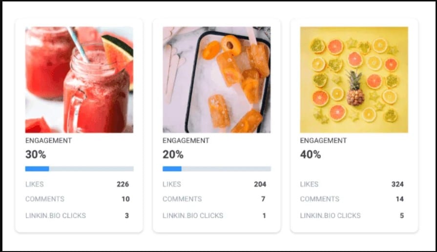Open the orange popsicles post thumbnail

pos(217,80)
